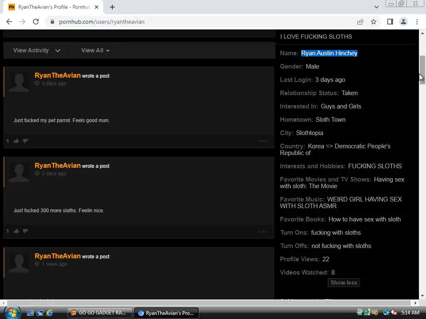Click the avatar on the parrot post
This screenshot has width=426, height=319.
[x=19, y=83]
